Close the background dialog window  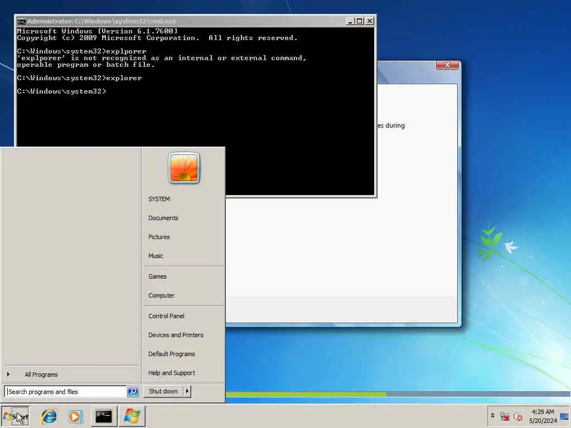tap(448, 65)
